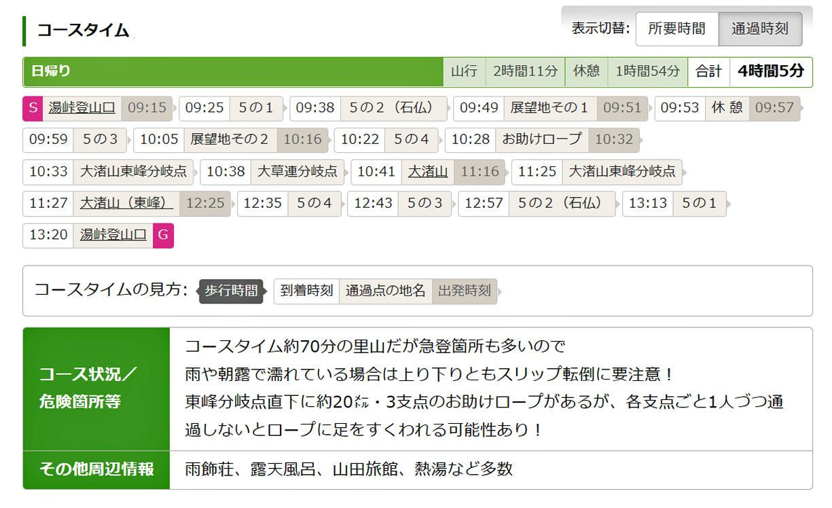This screenshot has width=832, height=508.
Task: Click the pink G goal marker
Action: point(163,235)
